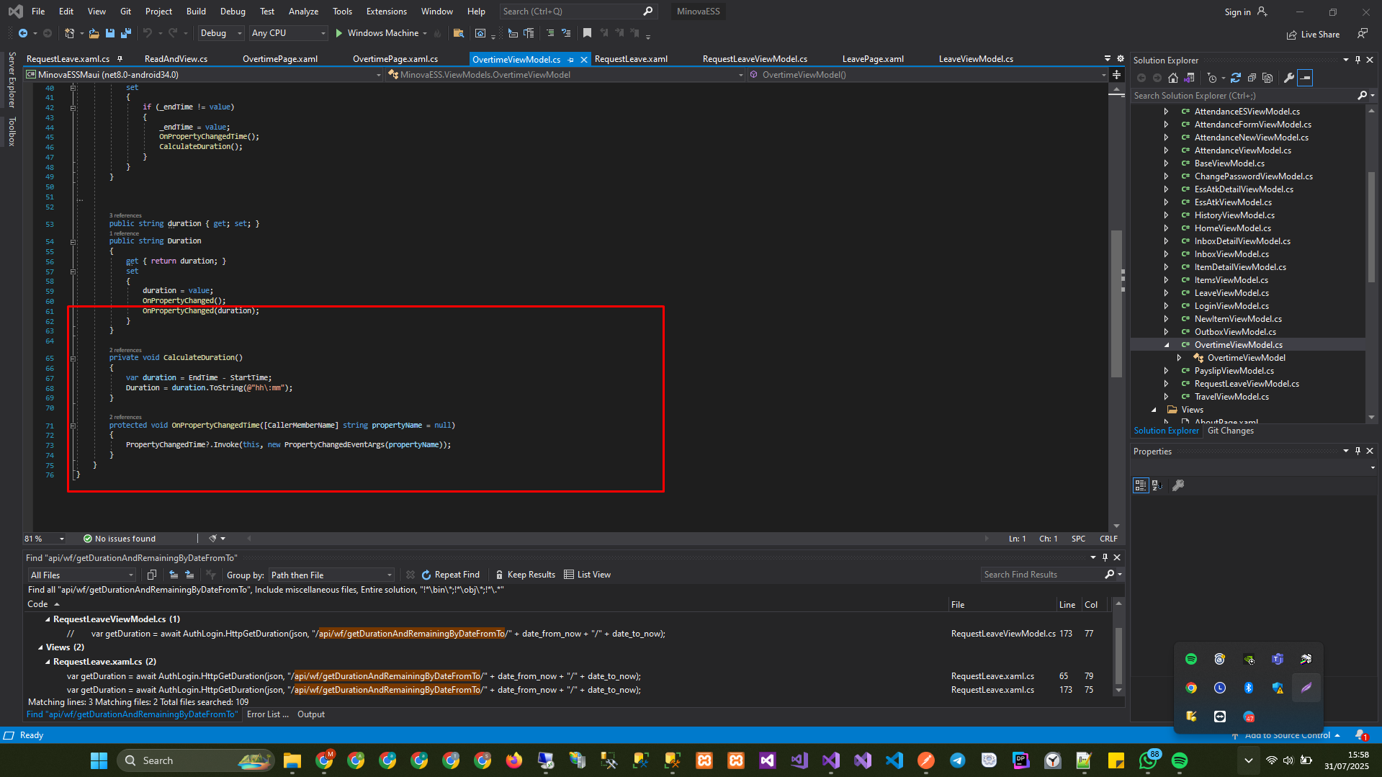Toggle pin on OvertimeViewModel.cs tab
The image size is (1382, 777).
(571, 60)
